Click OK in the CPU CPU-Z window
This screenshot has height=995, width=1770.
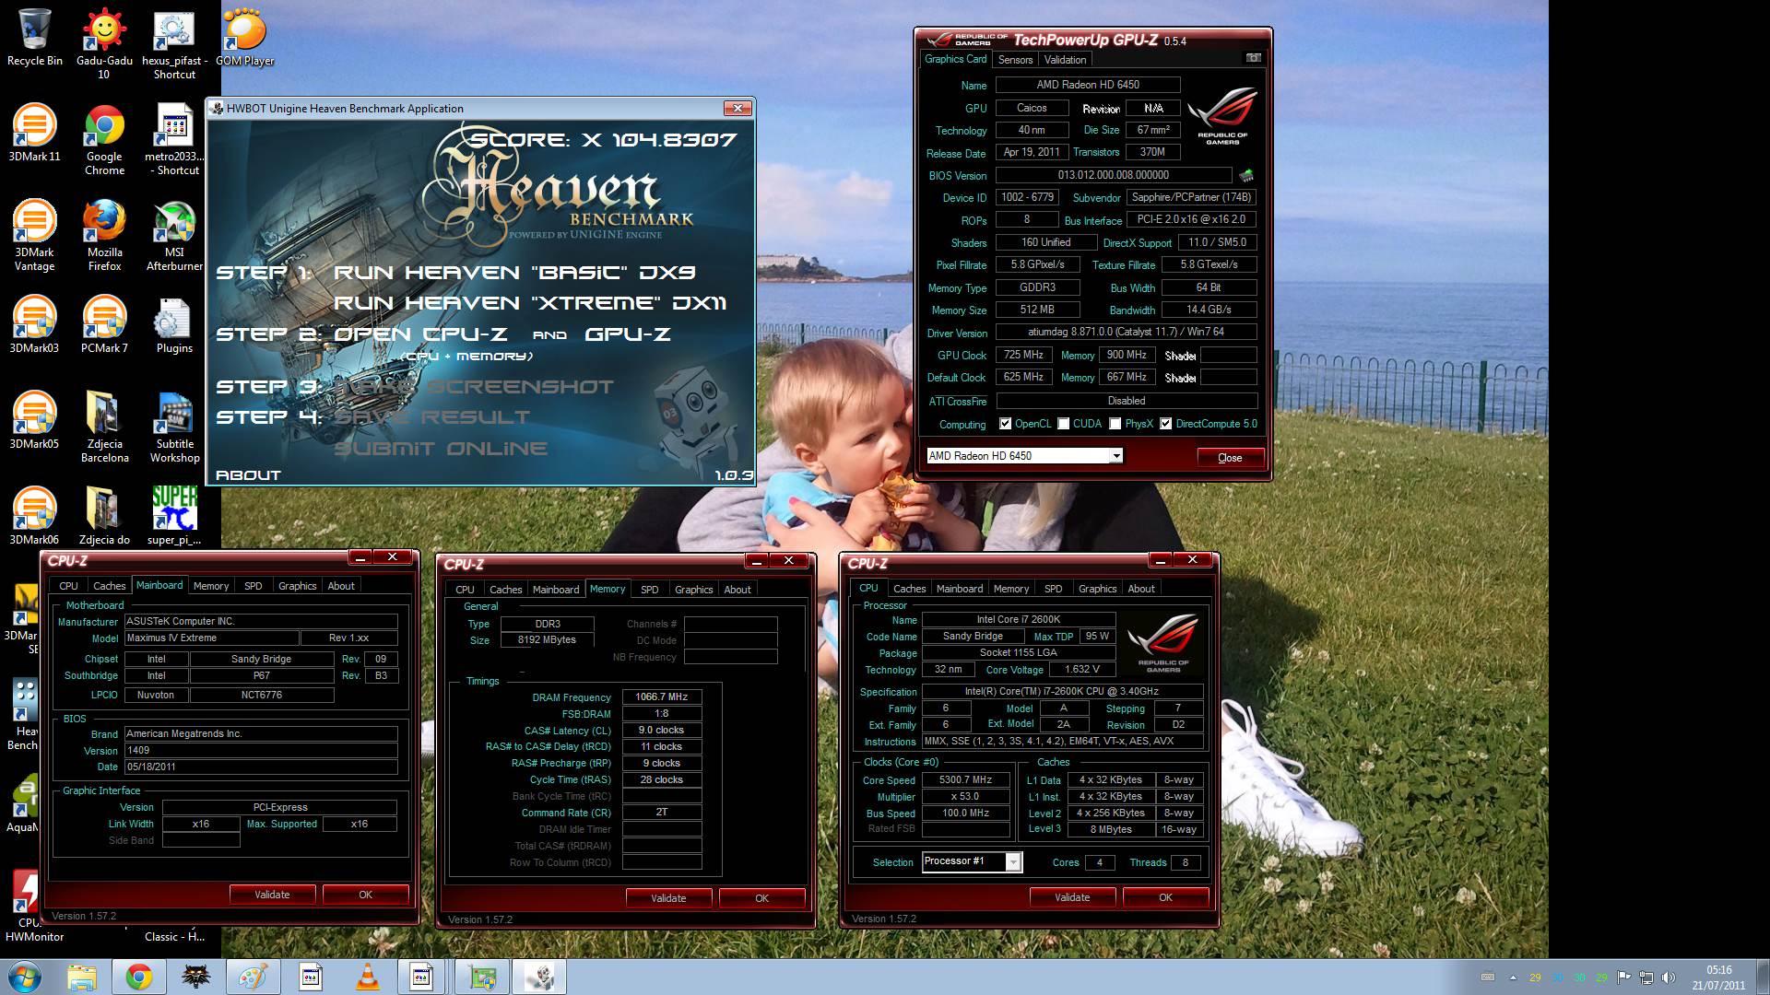(x=1165, y=897)
